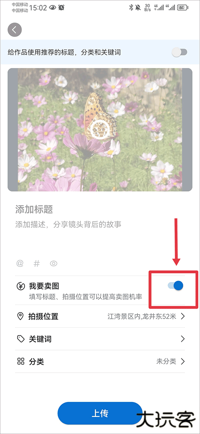The height and width of the screenshot is (434, 200).
Task: Enable recommended title and keywords toggle
Action: tap(179, 52)
